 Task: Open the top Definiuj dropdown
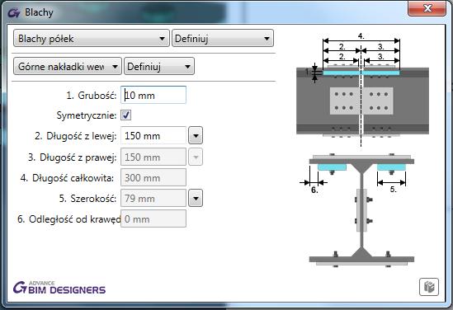tap(223, 38)
